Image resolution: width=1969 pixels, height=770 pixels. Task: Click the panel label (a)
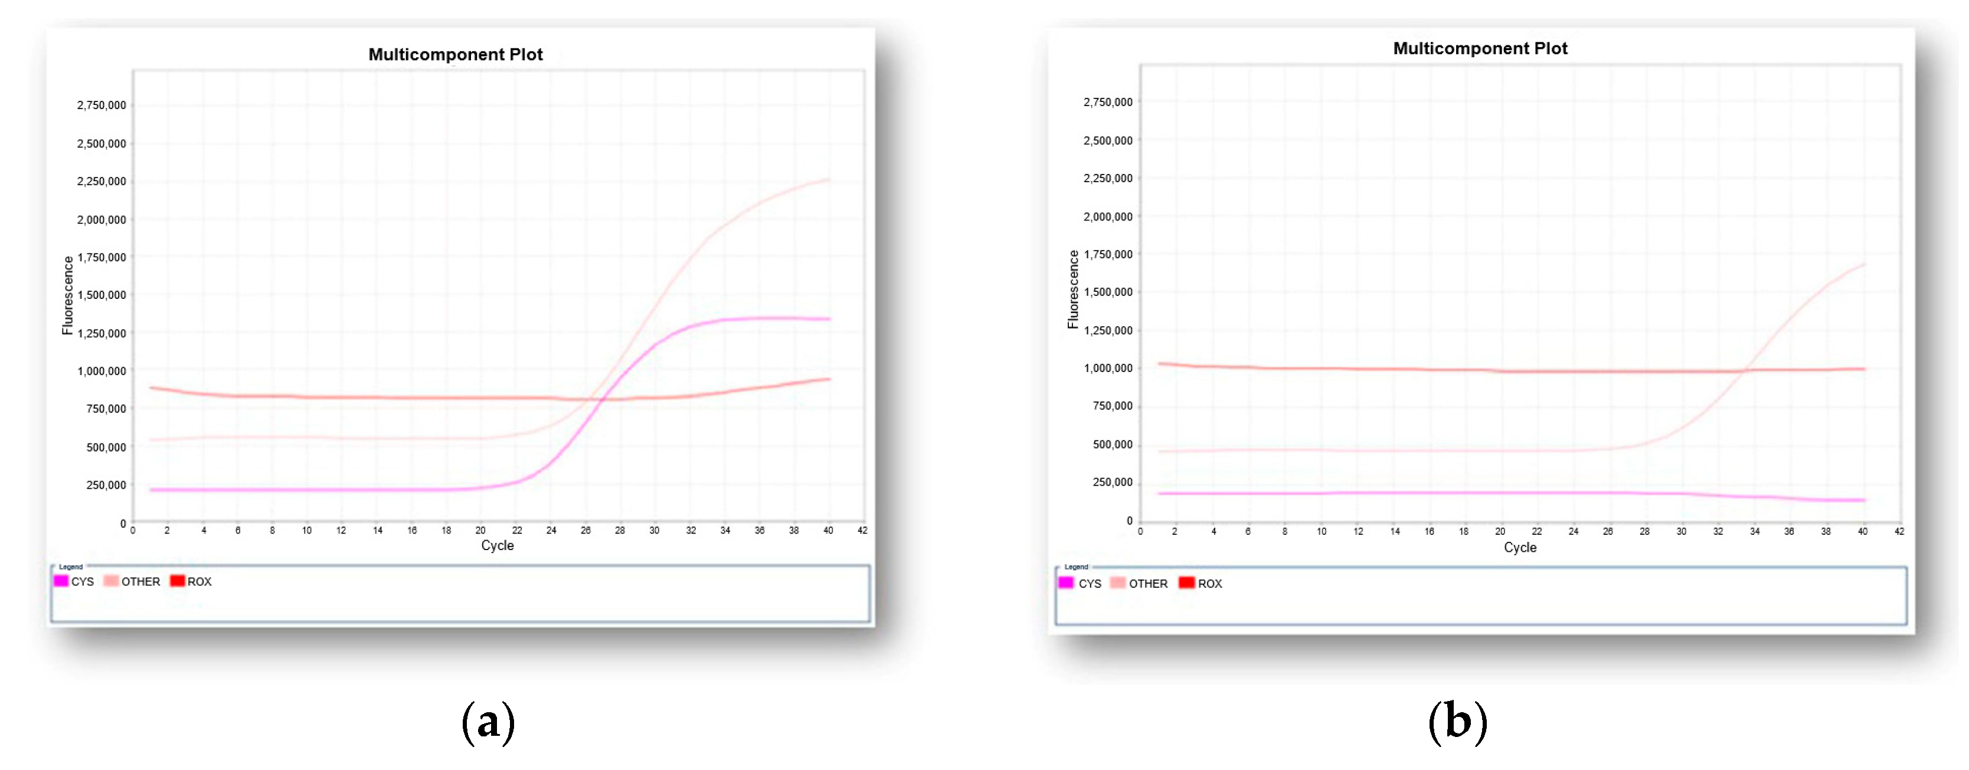click(x=489, y=722)
